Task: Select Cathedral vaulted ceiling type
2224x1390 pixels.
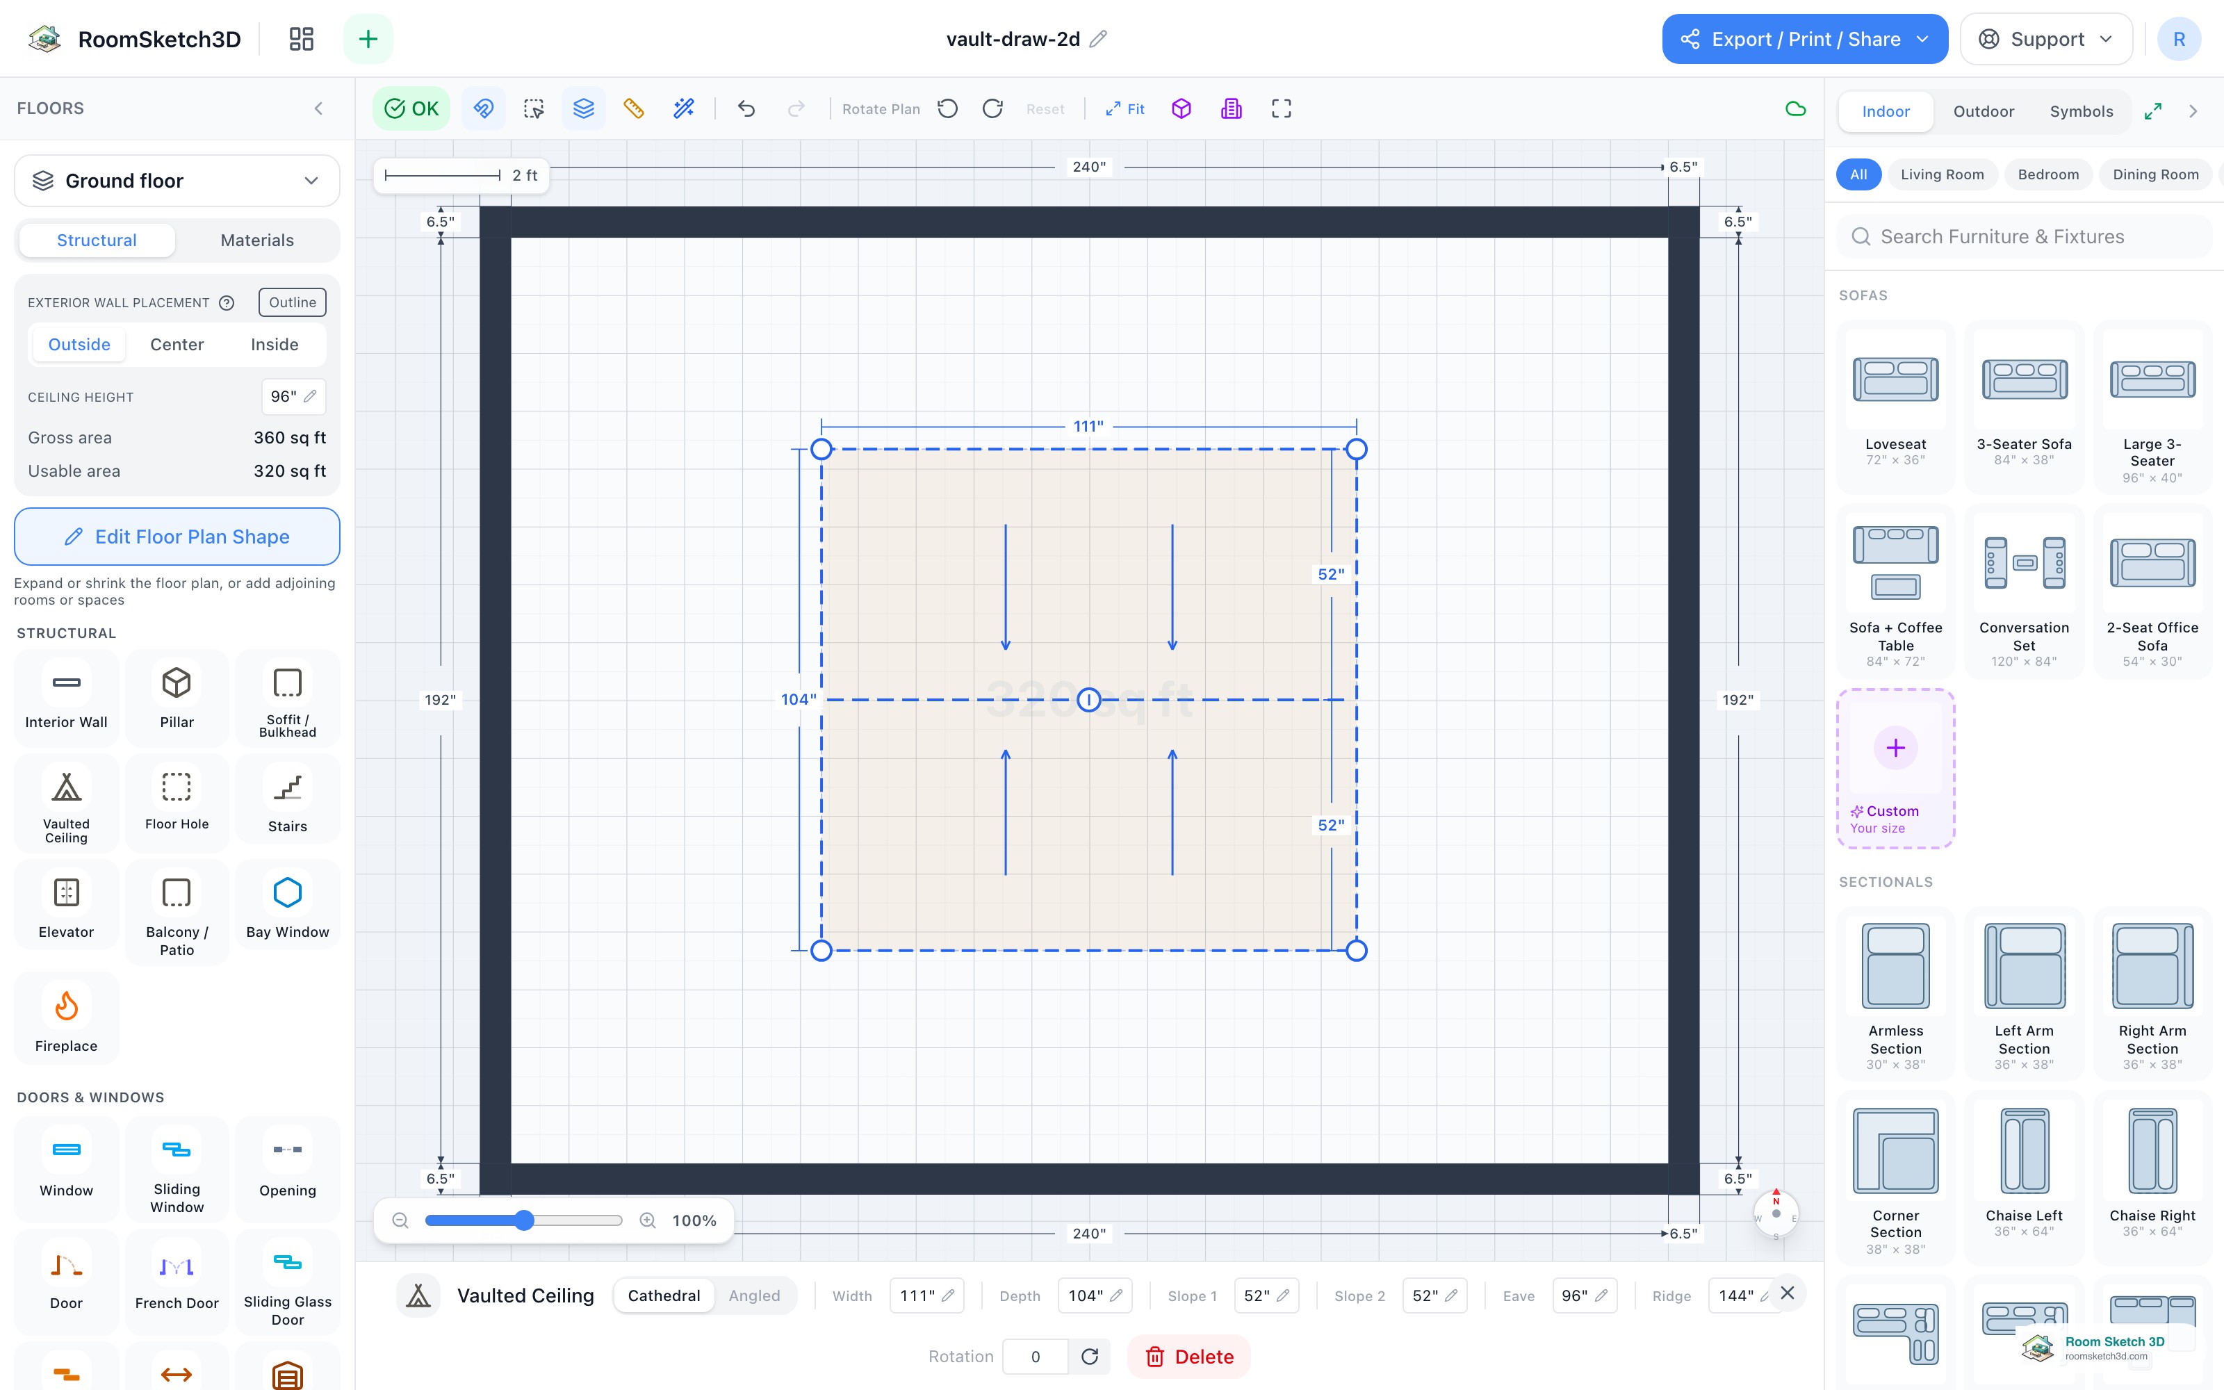Action: coord(664,1295)
